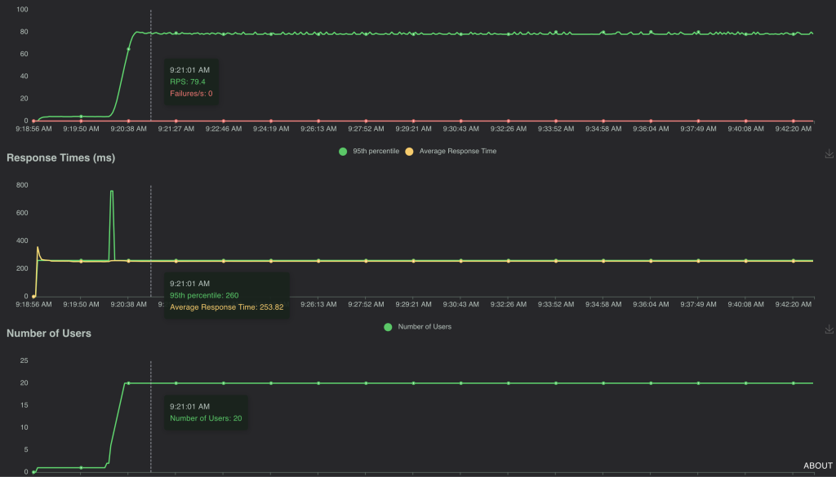The width and height of the screenshot is (836, 477).
Task: Select the failures data point at 9:27:52 AM
Action: pos(366,121)
